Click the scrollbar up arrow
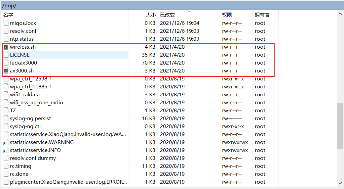 [x=340, y=14]
